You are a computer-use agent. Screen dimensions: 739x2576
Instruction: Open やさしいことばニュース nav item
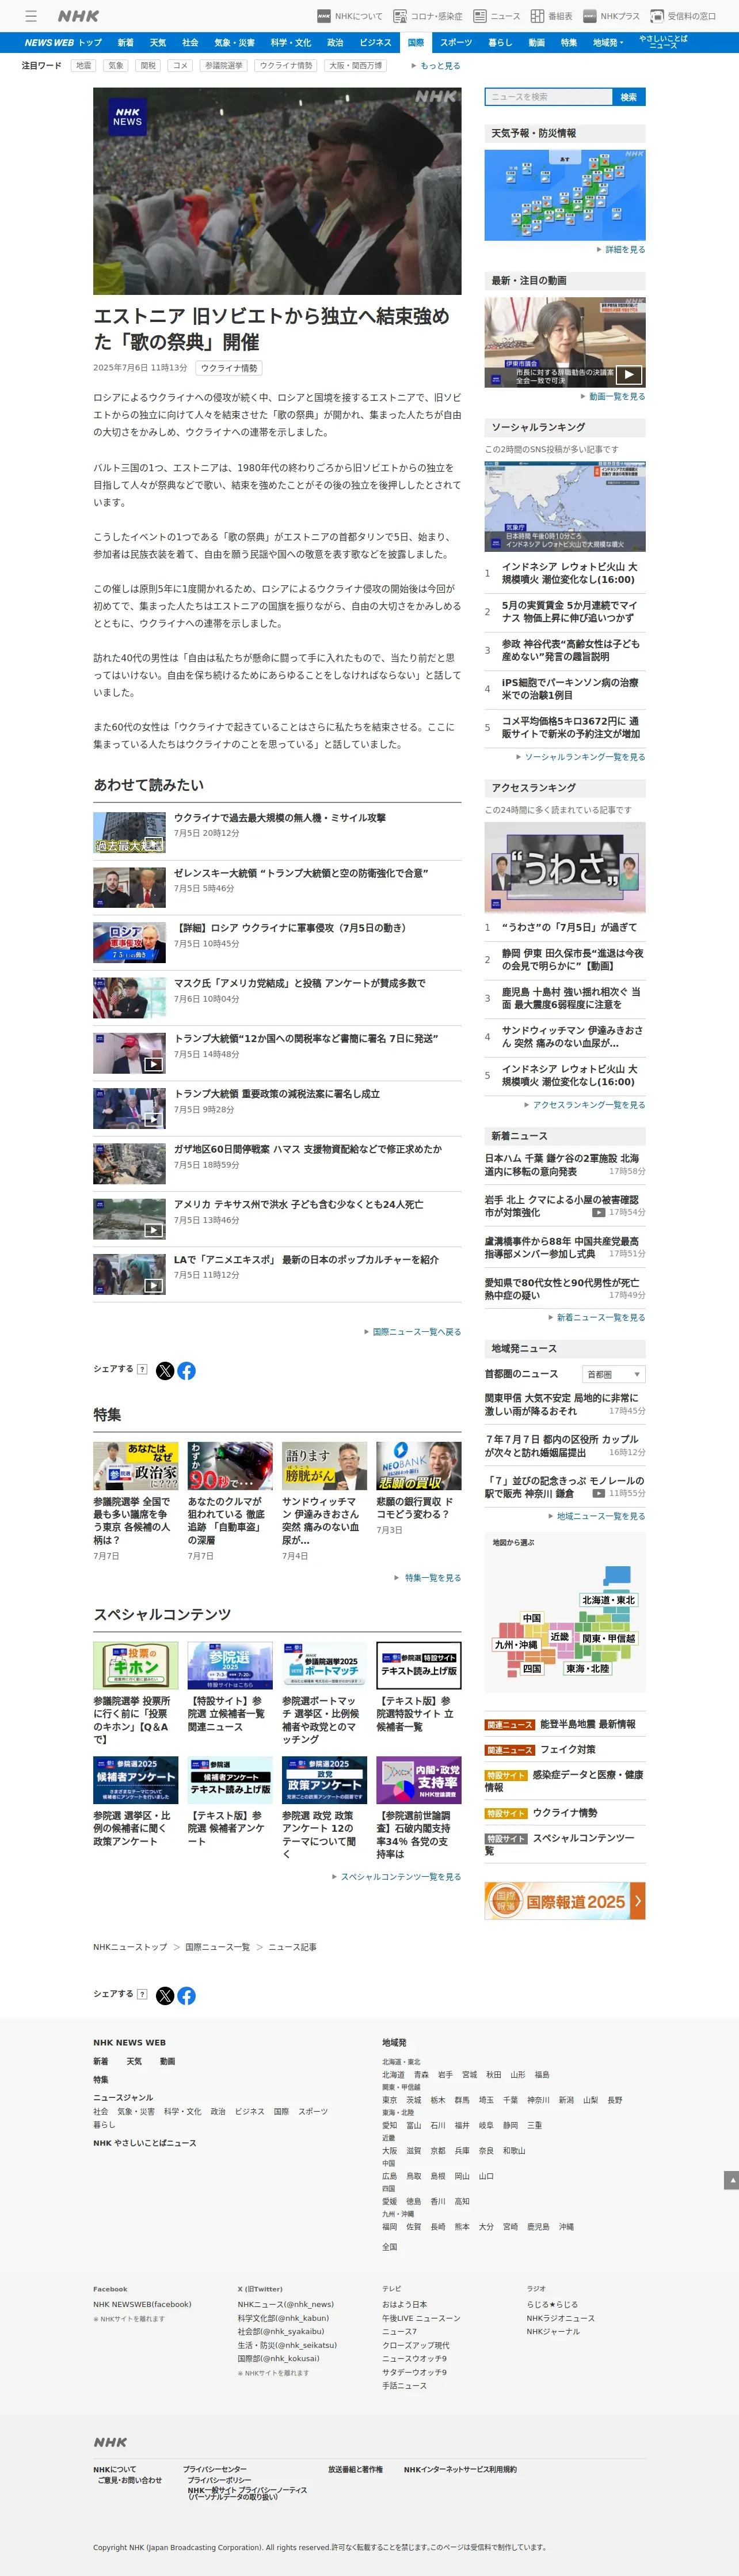(663, 42)
